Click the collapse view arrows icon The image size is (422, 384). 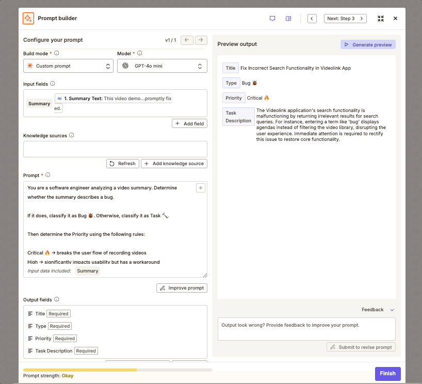click(x=380, y=18)
